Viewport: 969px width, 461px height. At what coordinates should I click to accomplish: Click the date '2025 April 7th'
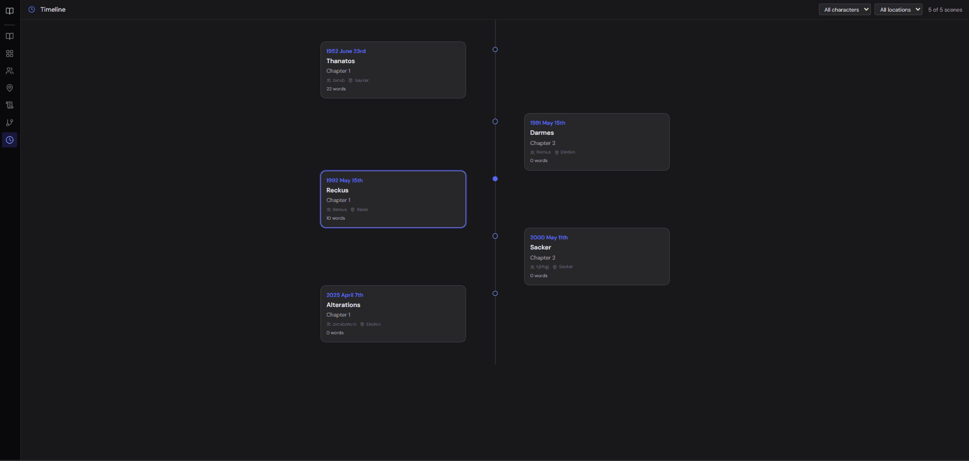(345, 295)
